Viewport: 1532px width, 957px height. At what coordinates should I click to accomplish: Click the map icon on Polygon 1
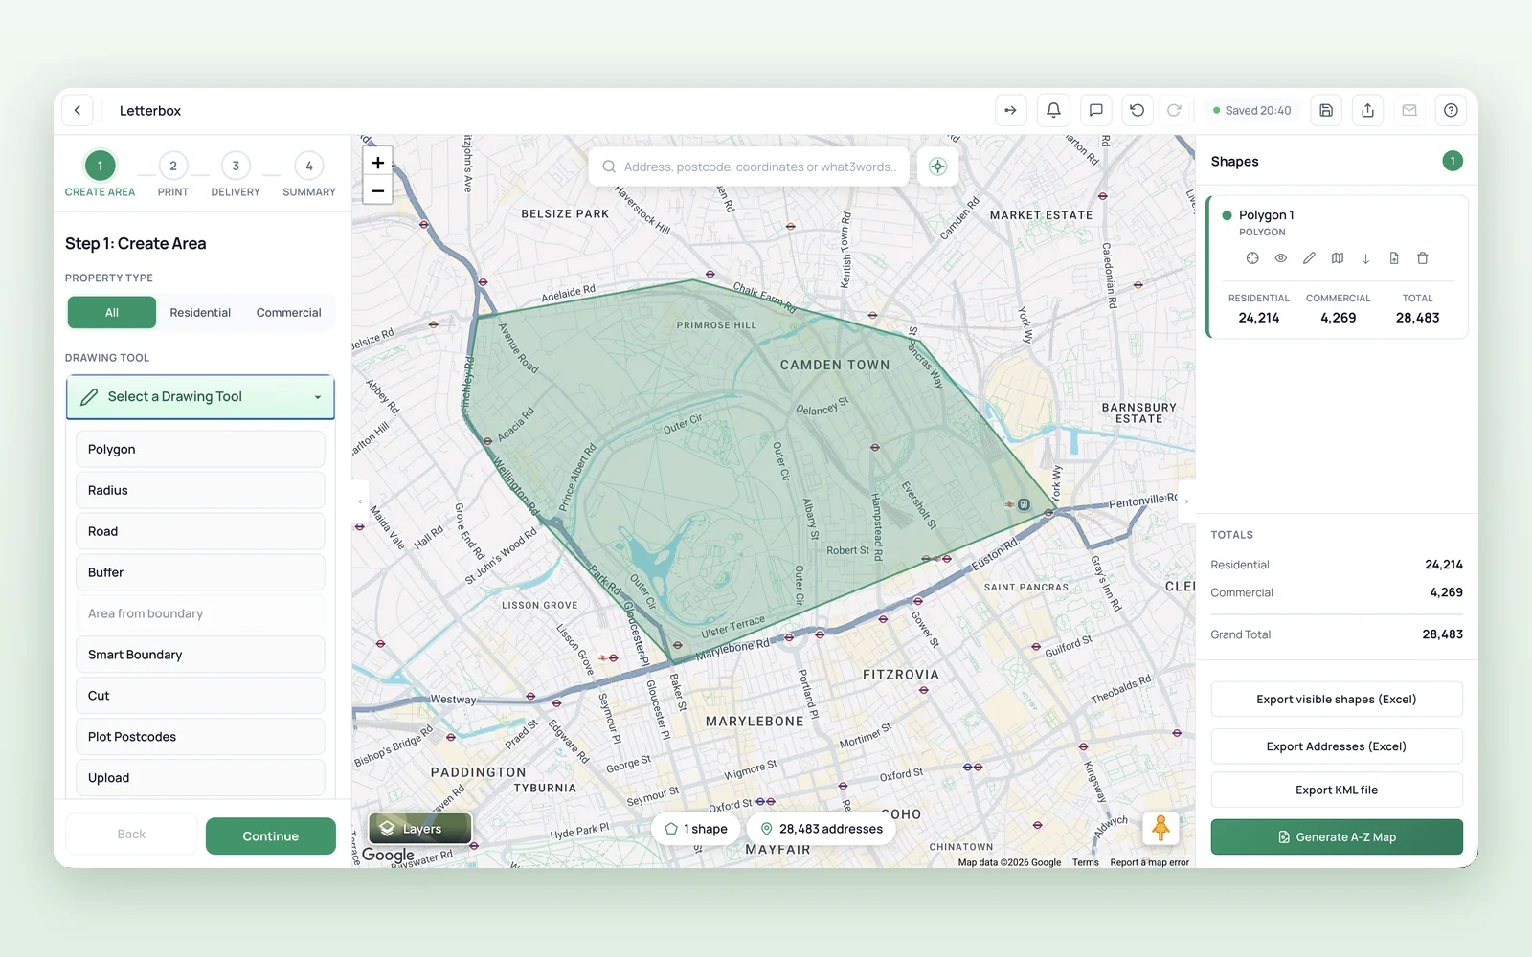point(1338,258)
